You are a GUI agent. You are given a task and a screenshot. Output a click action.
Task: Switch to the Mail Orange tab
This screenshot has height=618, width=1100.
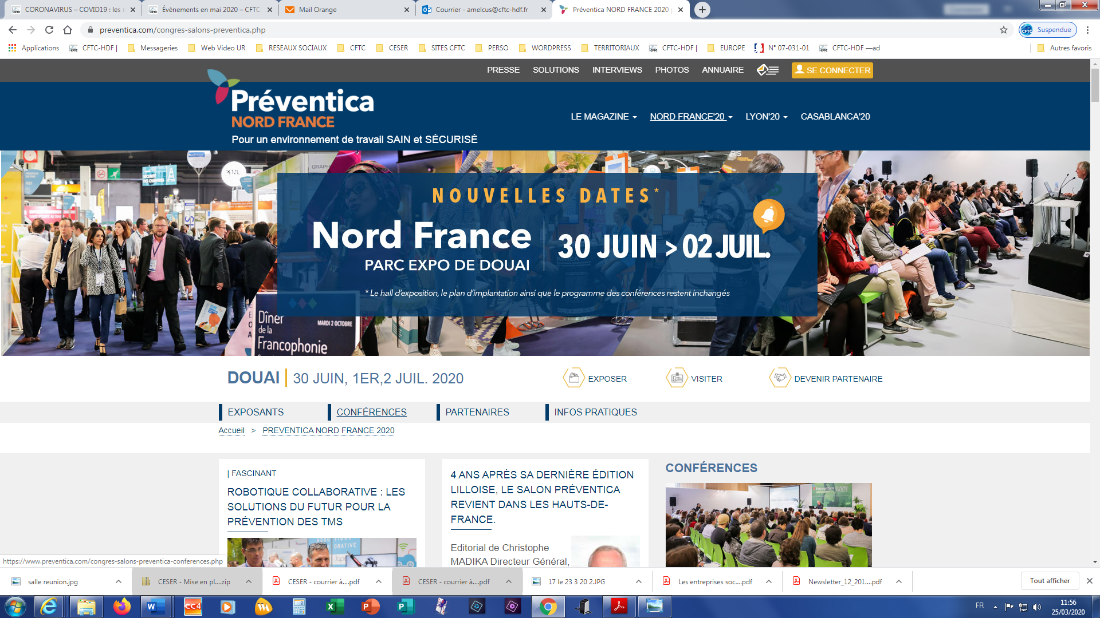(x=348, y=10)
